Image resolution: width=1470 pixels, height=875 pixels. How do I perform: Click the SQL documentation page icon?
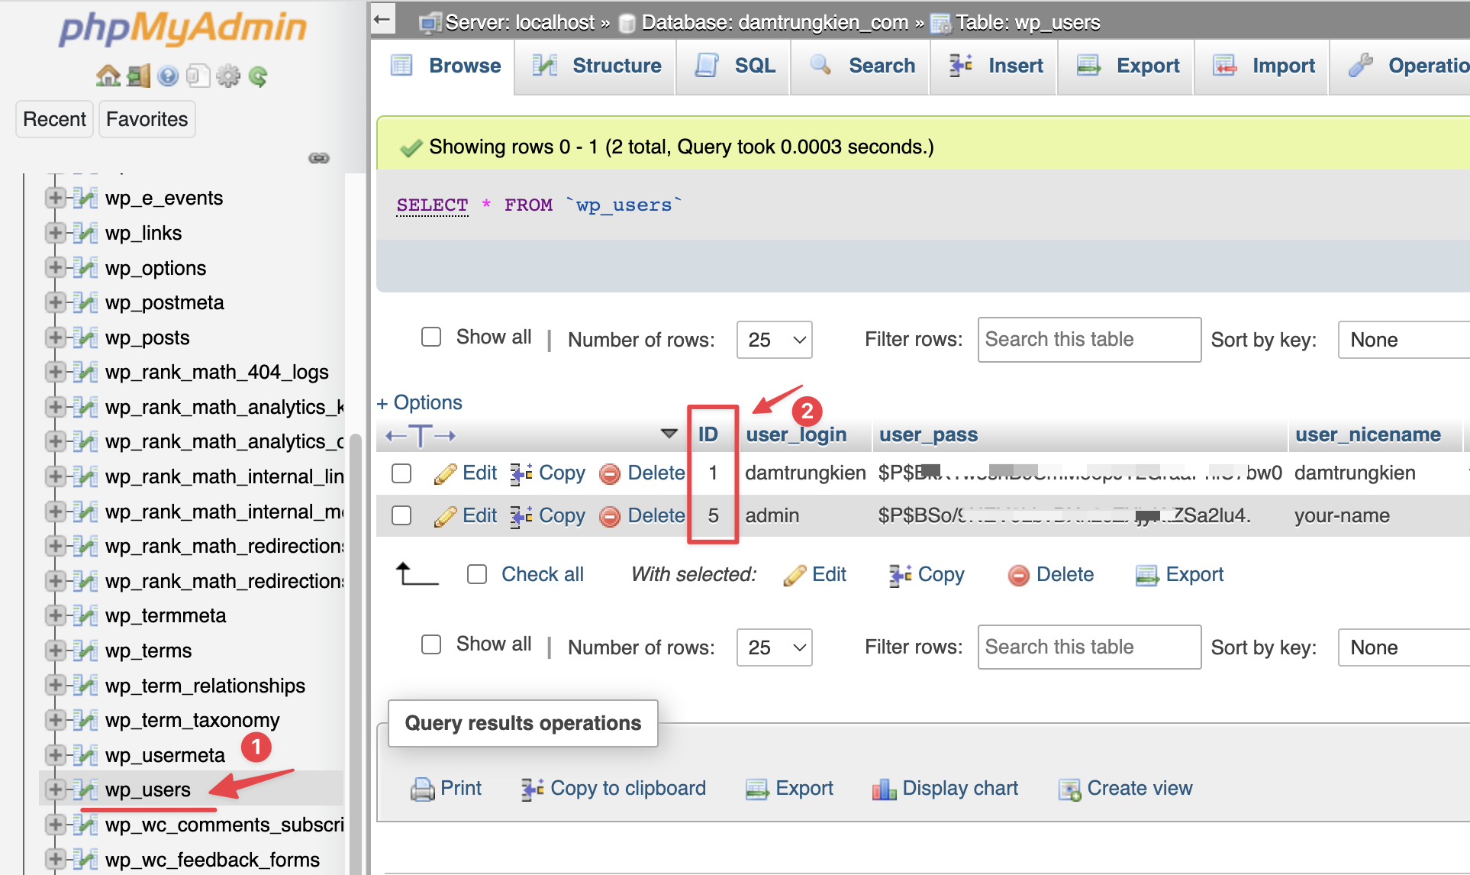198,76
